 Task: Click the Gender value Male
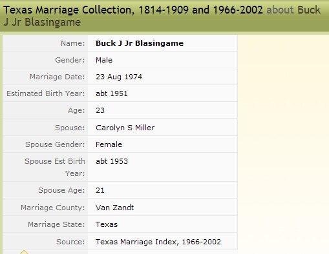(104, 60)
